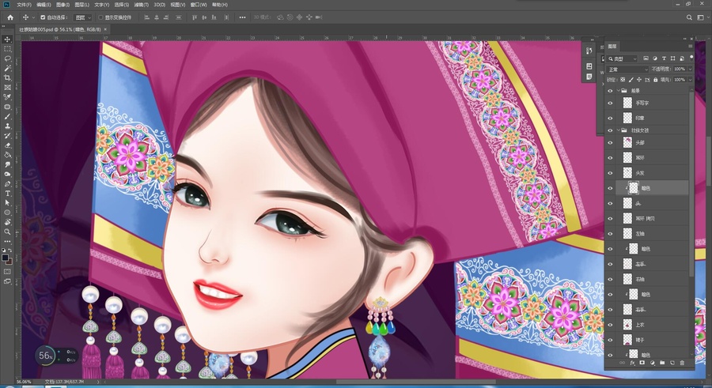Open the 窗口(W) menu
The image size is (712, 388).
point(199,5)
